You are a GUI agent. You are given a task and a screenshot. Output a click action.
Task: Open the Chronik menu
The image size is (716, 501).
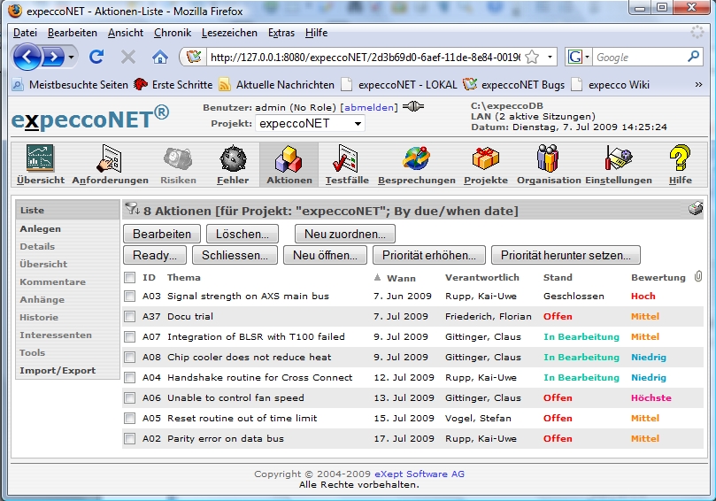tap(172, 33)
